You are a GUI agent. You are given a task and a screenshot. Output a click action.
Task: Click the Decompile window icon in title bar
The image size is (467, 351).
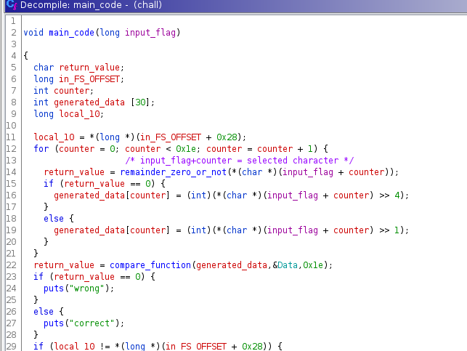point(12,5)
